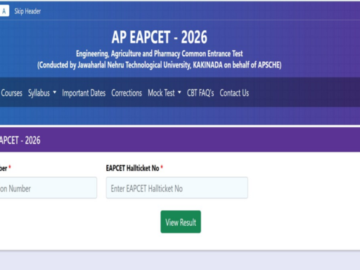The image size is (360, 270).
Task: Open the Courses menu item
Action: pyautogui.click(x=11, y=93)
